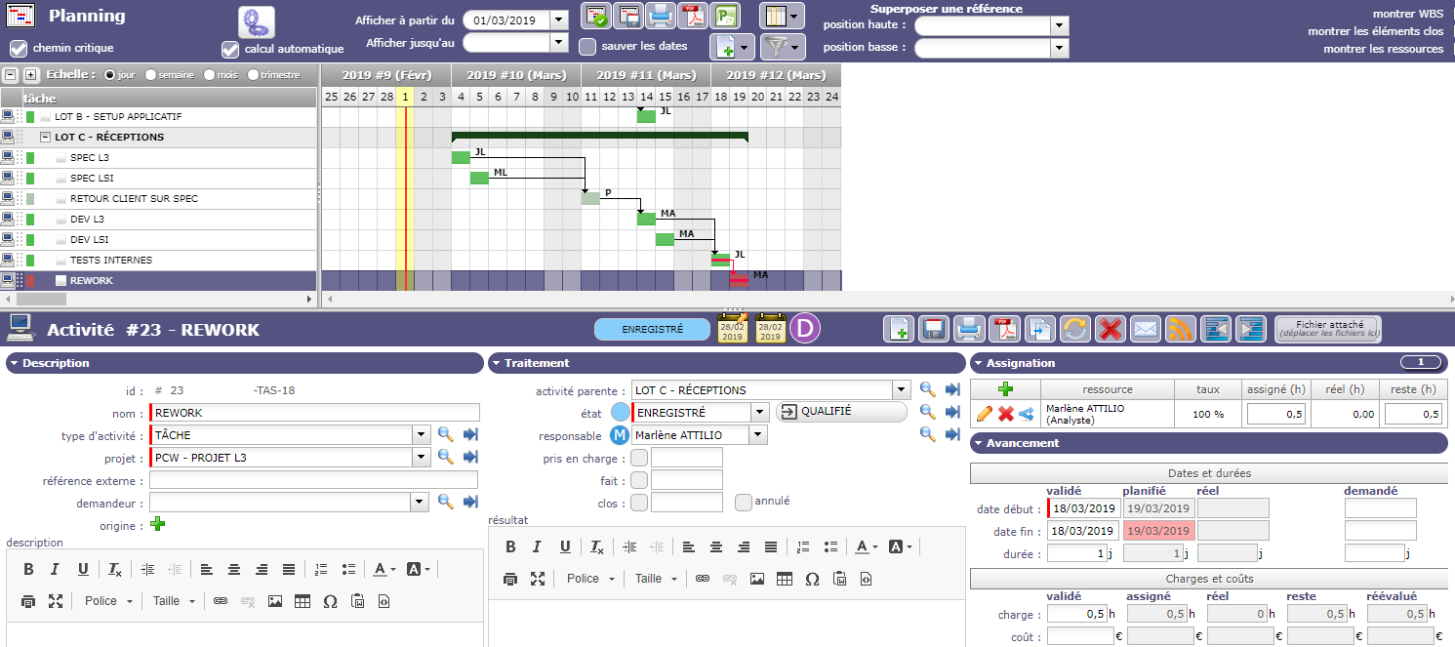This screenshot has height=647, width=1455.
Task: Open état ENREGISTRÉ dropdown
Action: (760, 413)
